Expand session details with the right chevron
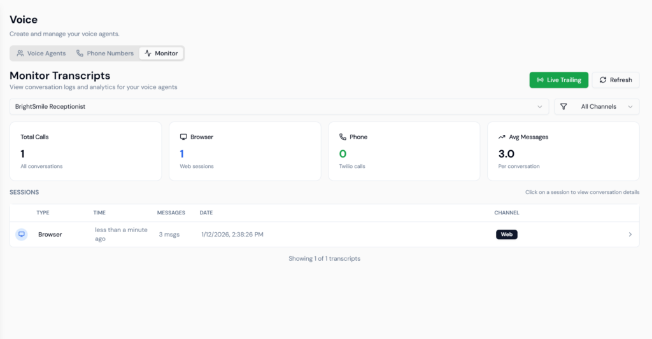Image resolution: width=652 pixels, height=339 pixels. pos(630,234)
